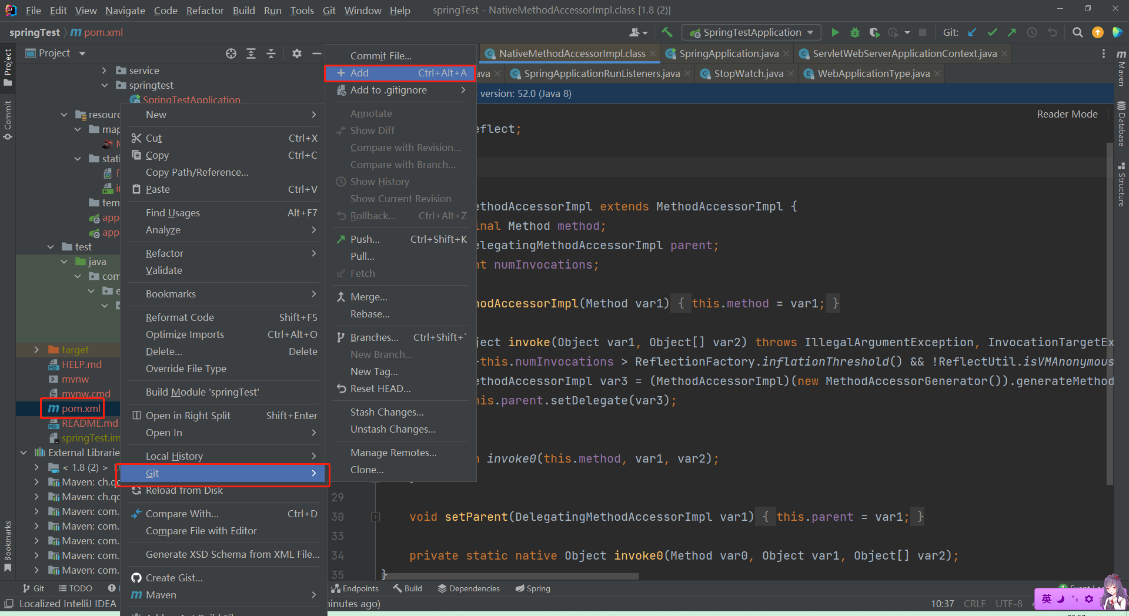Open Search Everywhere magnifier icon
The height and width of the screenshot is (616, 1129).
click(x=1077, y=32)
